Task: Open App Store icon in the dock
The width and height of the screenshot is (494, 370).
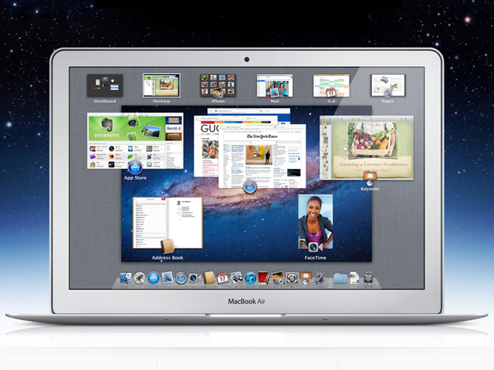Action: coord(154,277)
